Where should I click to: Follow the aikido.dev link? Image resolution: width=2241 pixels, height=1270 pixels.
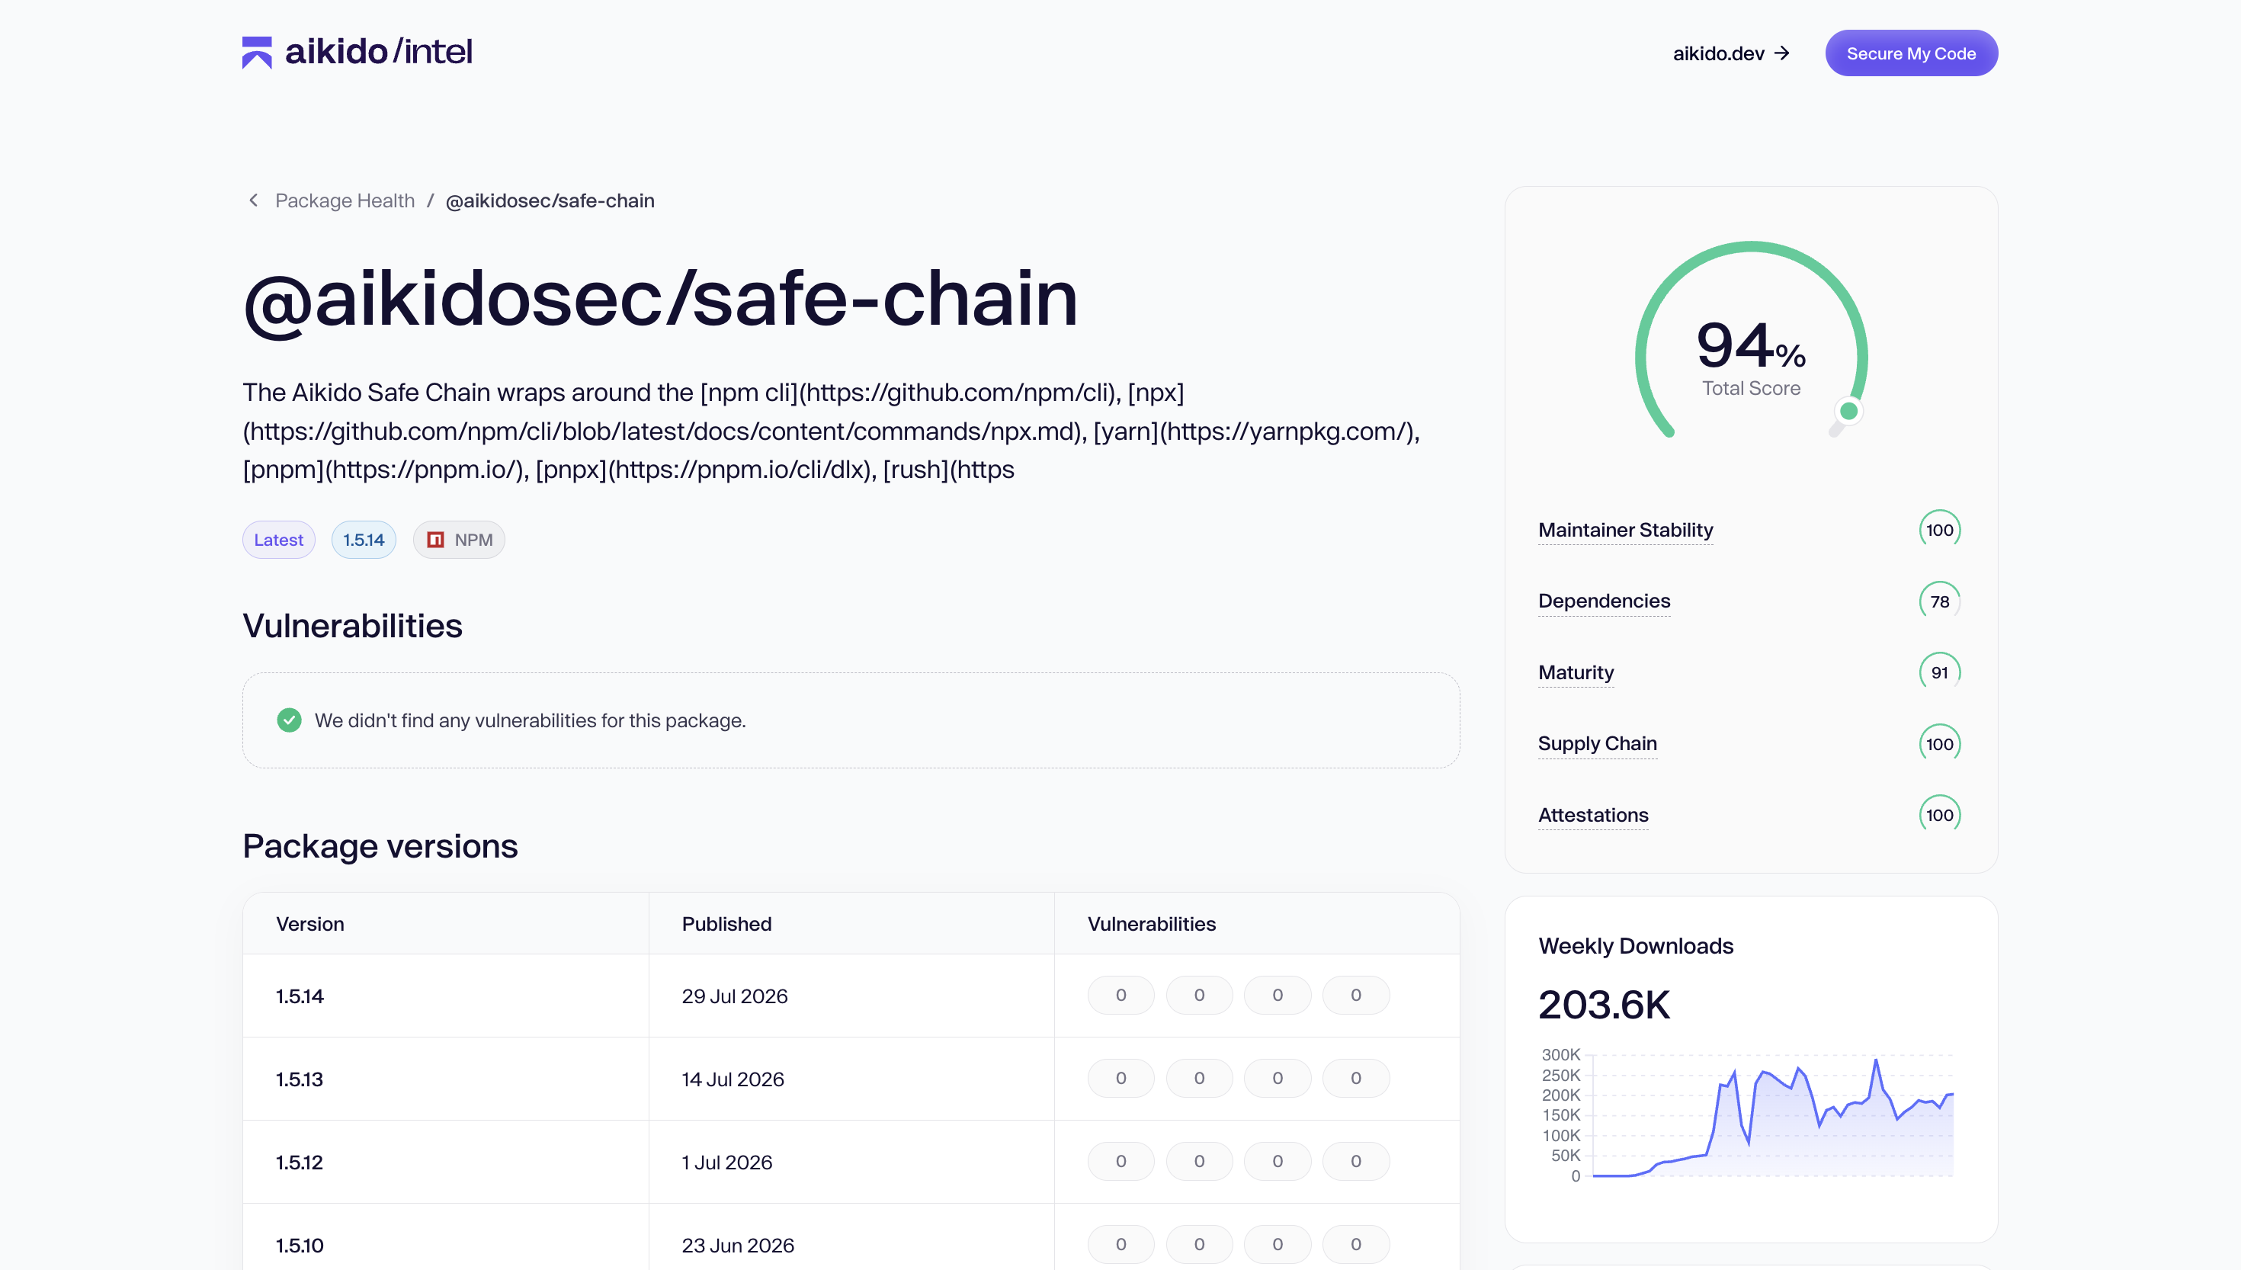pos(1718,53)
